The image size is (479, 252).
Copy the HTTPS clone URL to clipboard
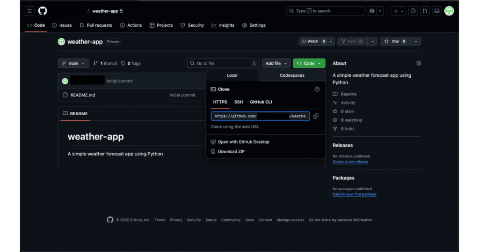pos(316,116)
